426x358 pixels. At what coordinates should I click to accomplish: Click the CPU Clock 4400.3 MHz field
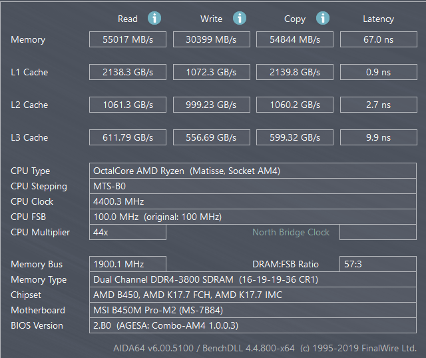pyautogui.click(x=252, y=201)
